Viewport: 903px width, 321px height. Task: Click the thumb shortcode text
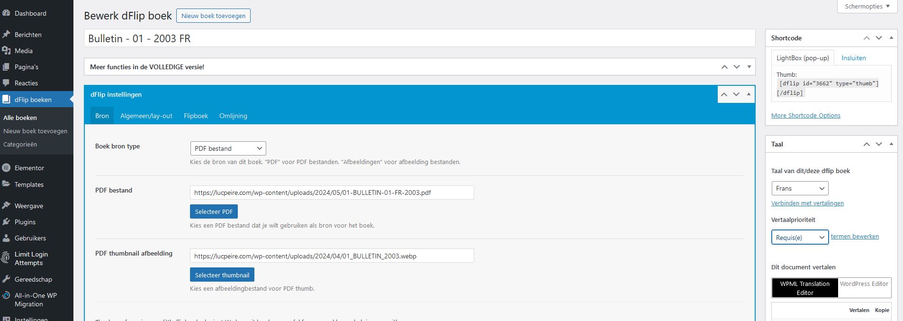827,88
